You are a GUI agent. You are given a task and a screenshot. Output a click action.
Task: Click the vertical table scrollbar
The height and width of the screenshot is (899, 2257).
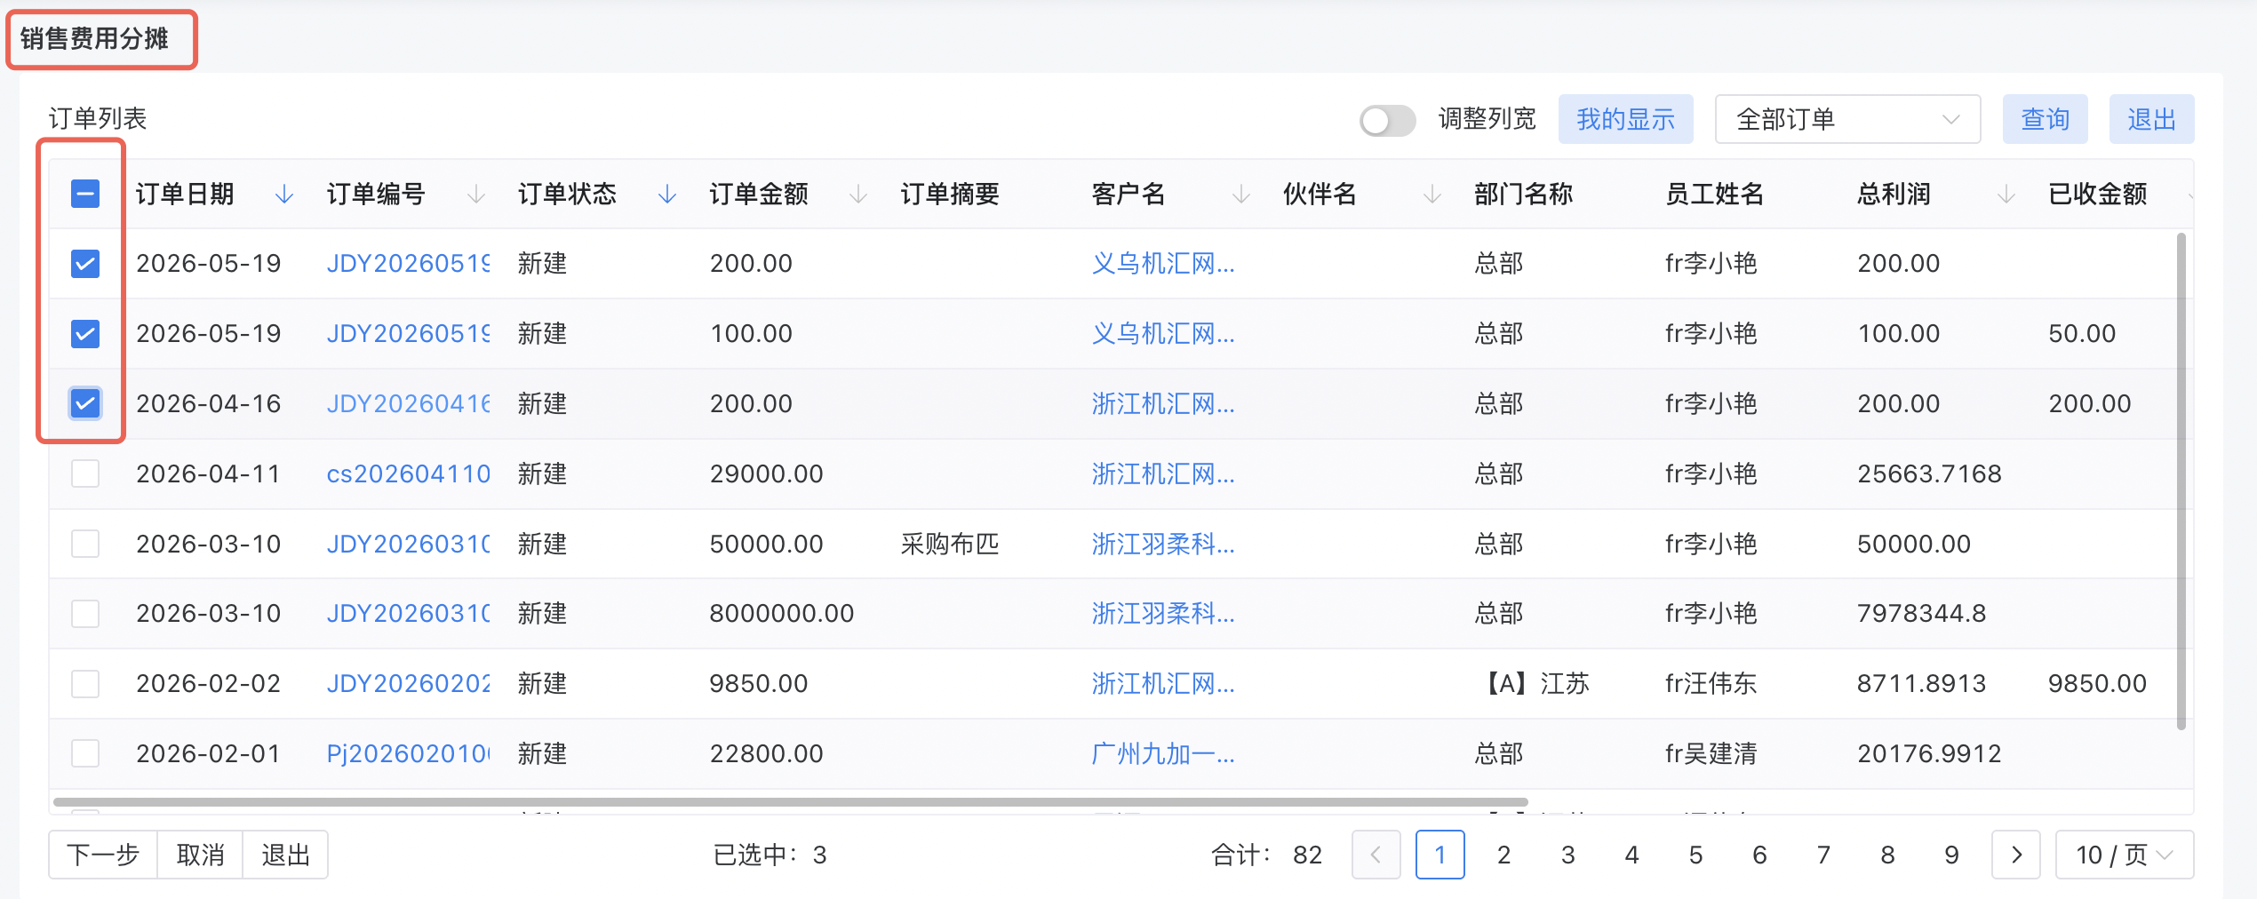2181,481
